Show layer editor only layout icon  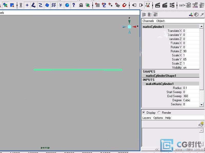(x=150, y=15)
